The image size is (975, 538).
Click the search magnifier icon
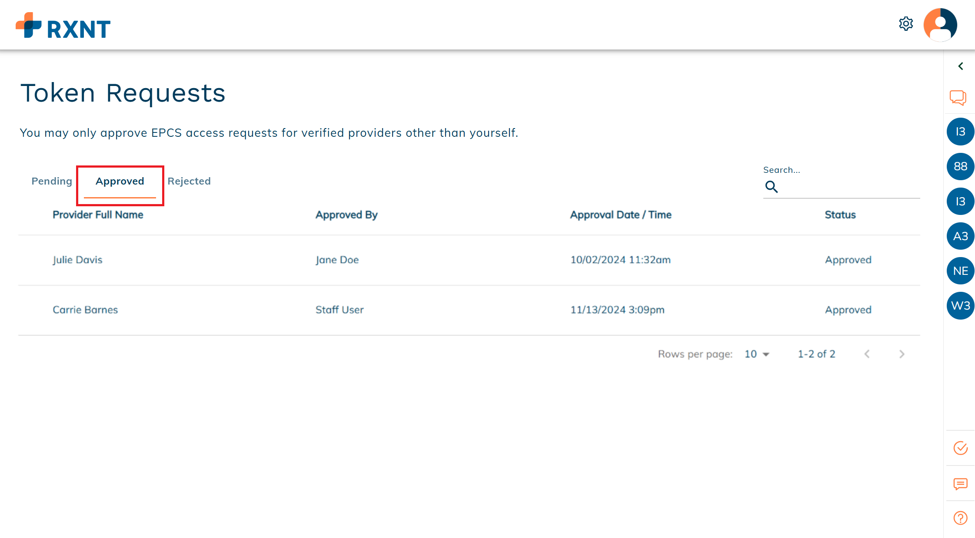click(x=772, y=187)
